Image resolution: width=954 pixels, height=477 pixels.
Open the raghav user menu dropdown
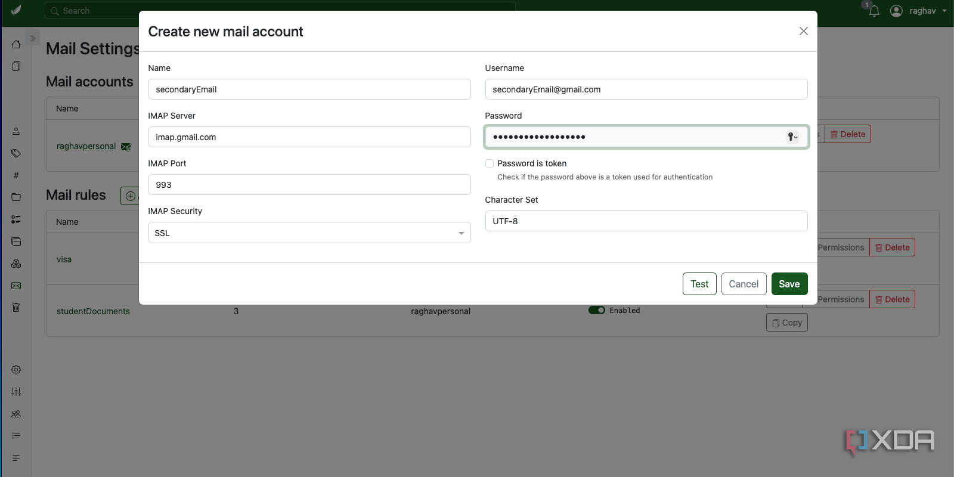[x=918, y=11]
